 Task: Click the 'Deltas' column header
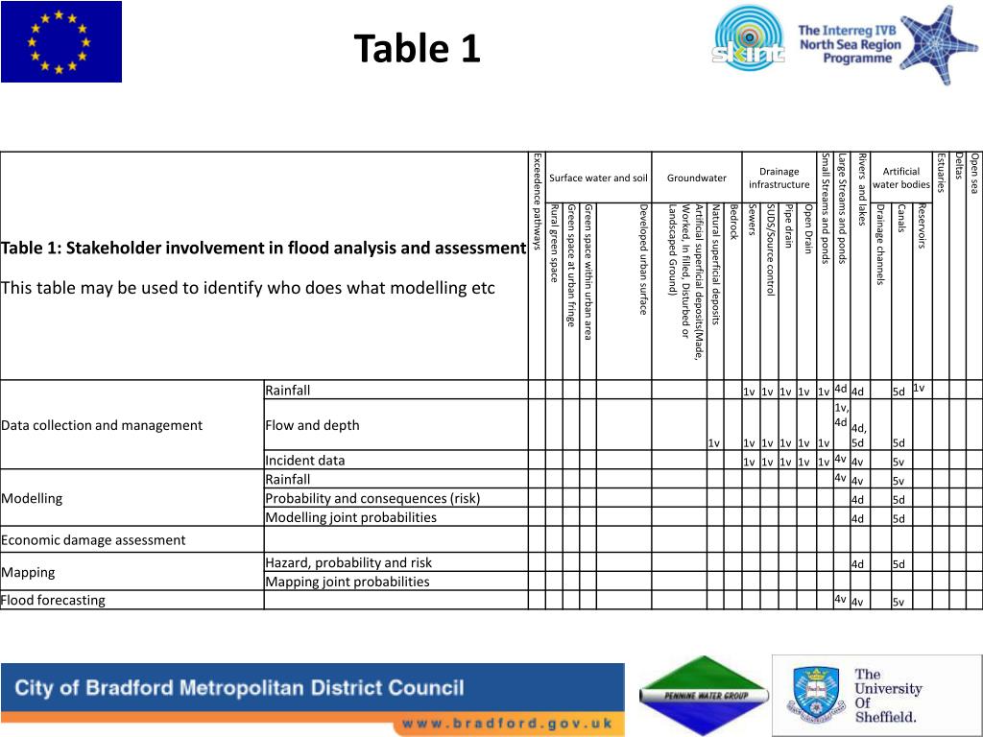tap(958, 167)
